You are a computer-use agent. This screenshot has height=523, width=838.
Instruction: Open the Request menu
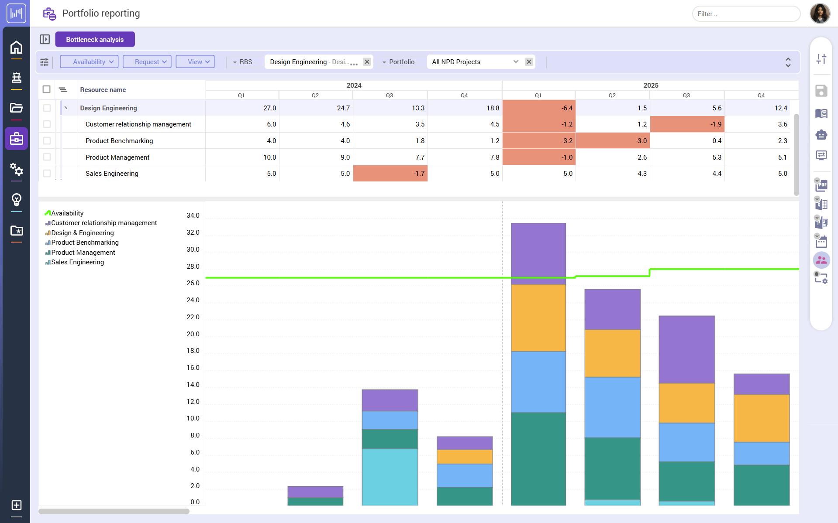click(x=147, y=62)
